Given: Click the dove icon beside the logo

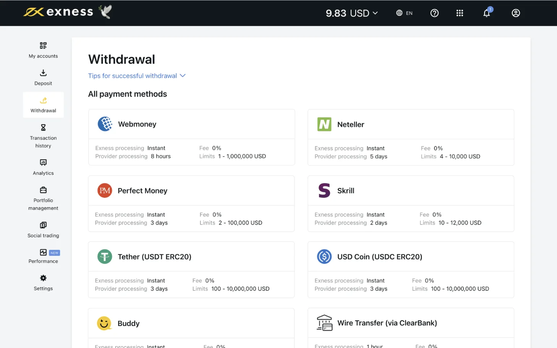Looking at the screenshot, I should (x=105, y=12).
